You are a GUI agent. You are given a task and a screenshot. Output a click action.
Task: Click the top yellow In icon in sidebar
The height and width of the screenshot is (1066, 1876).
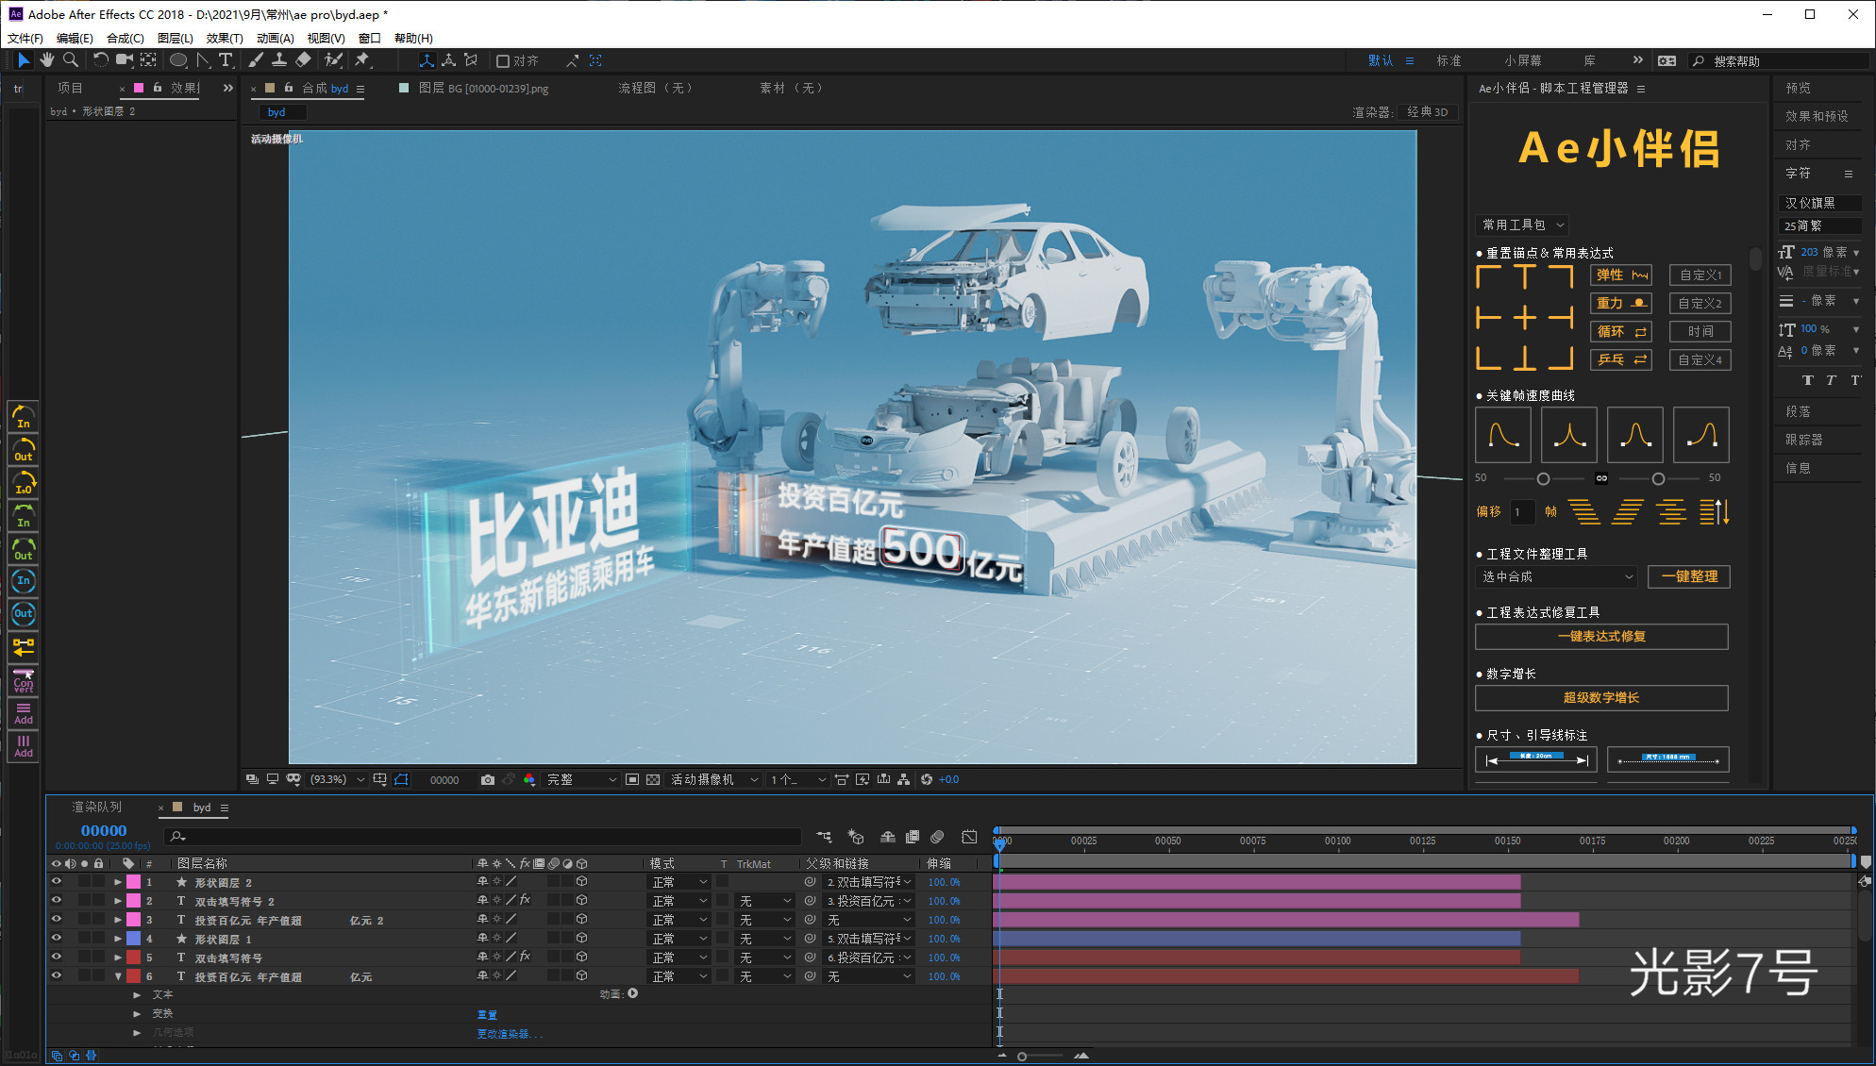click(24, 416)
